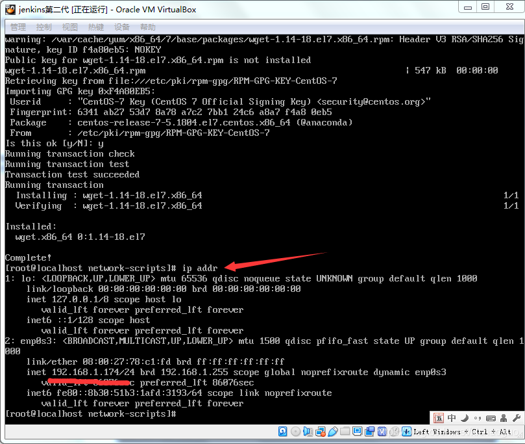Click the VirtualBox window title icon
Screen dimensions: 525x444
click(10, 9)
